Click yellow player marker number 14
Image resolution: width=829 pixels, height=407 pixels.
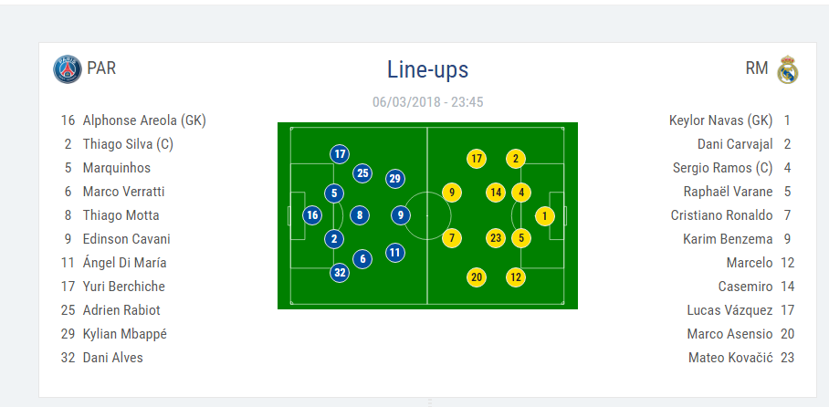tap(496, 193)
